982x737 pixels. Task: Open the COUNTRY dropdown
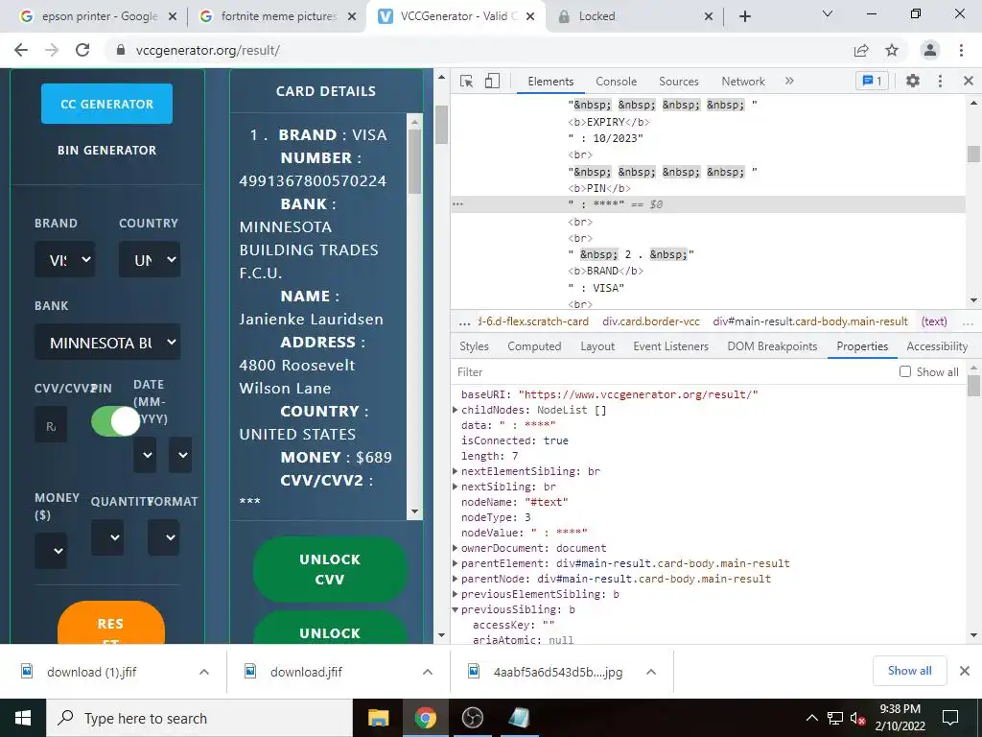point(150,259)
